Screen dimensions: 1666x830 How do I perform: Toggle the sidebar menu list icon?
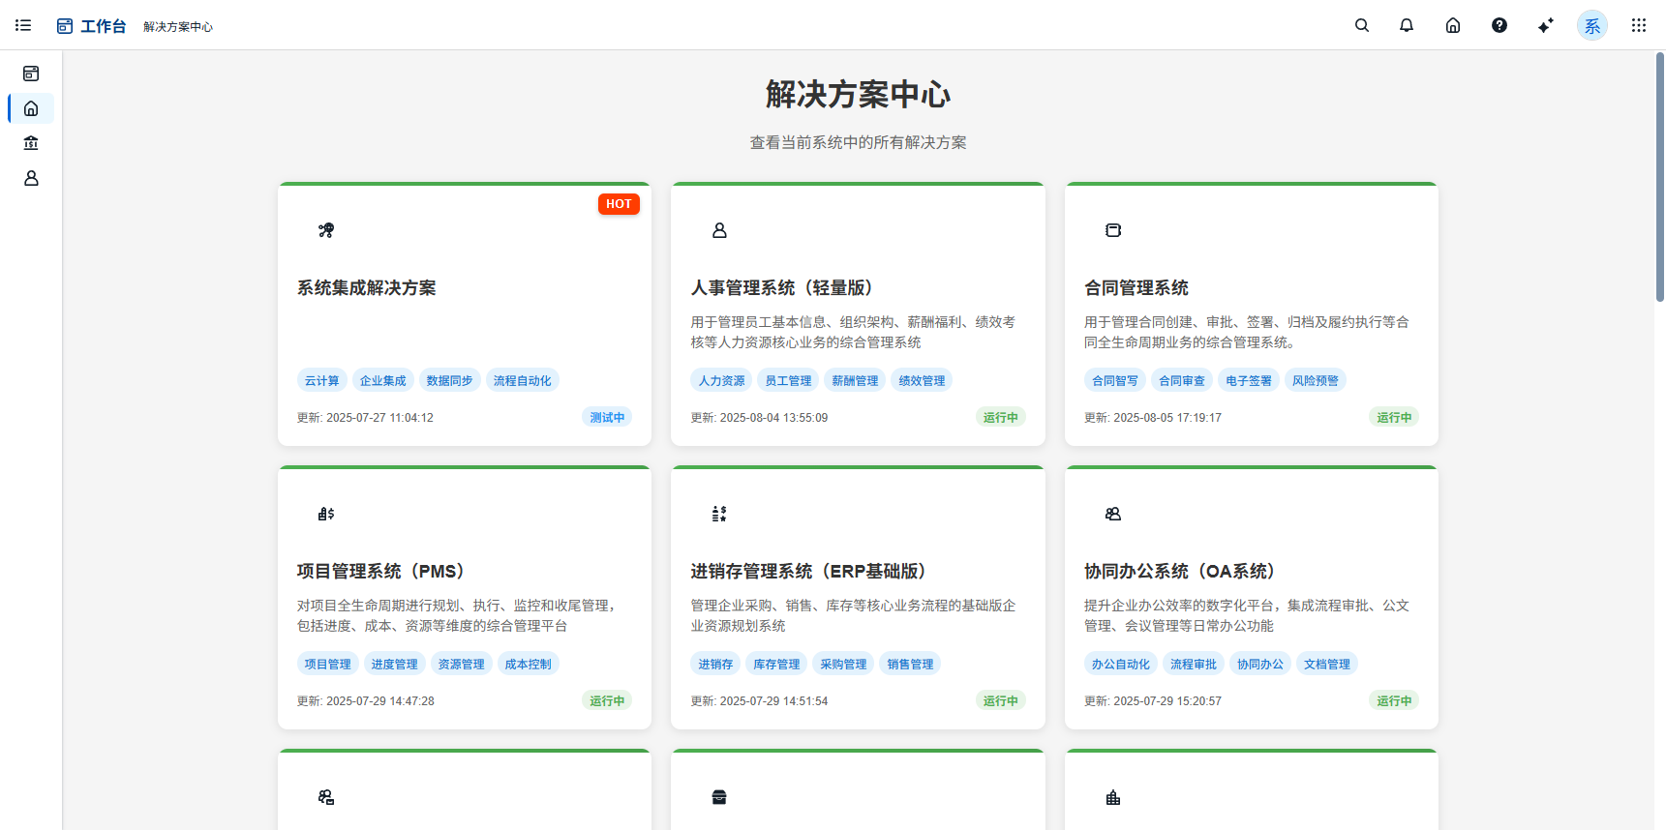(23, 25)
